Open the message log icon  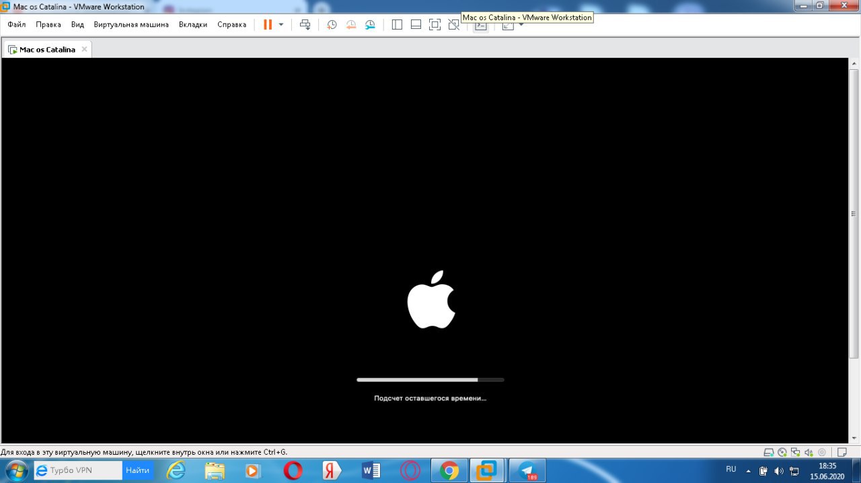pyautogui.click(x=844, y=452)
